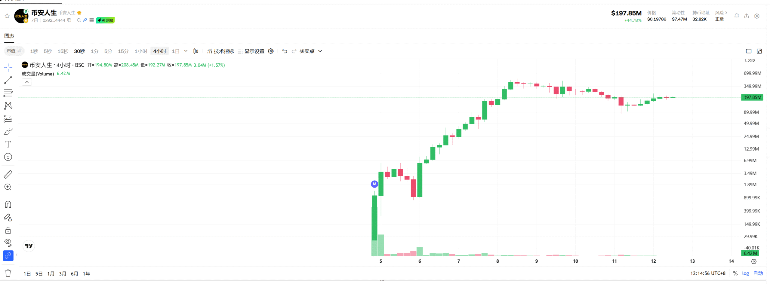Click the M marker on the chart
770x284 pixels.
374,184
